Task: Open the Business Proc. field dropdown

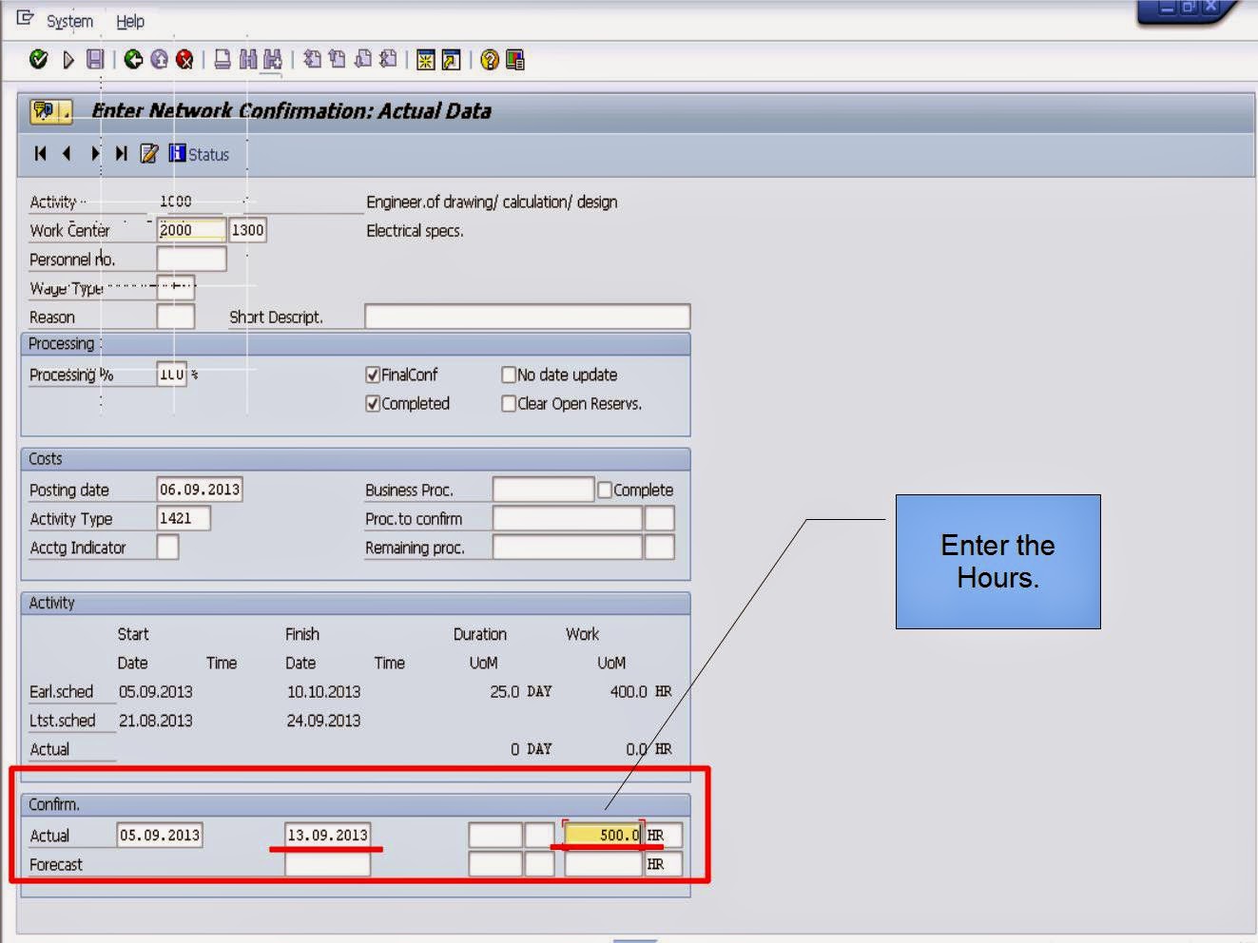Action: point(542,489)
